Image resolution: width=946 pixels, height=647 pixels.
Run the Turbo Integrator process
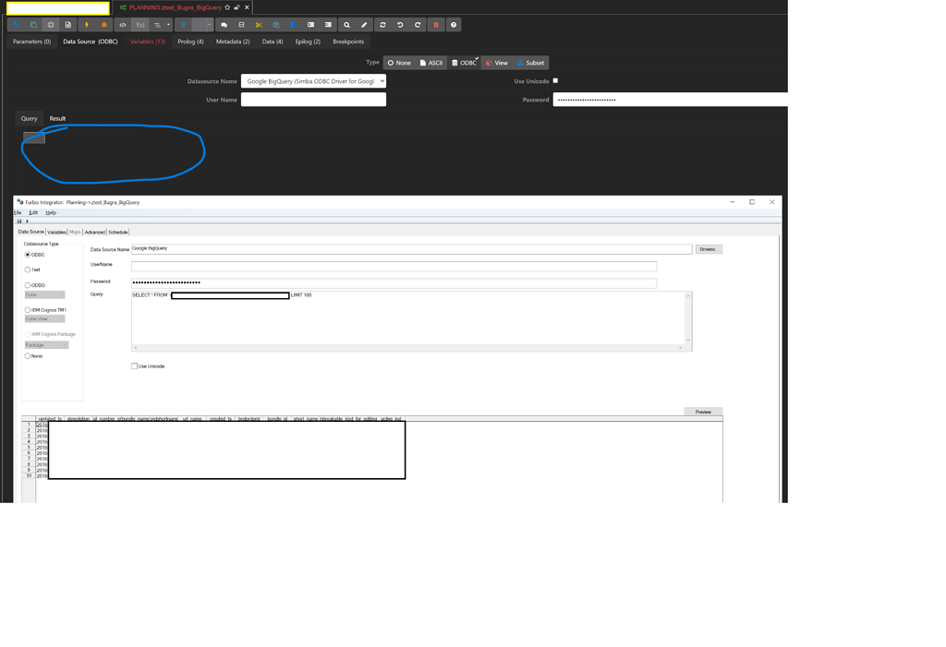87,25
